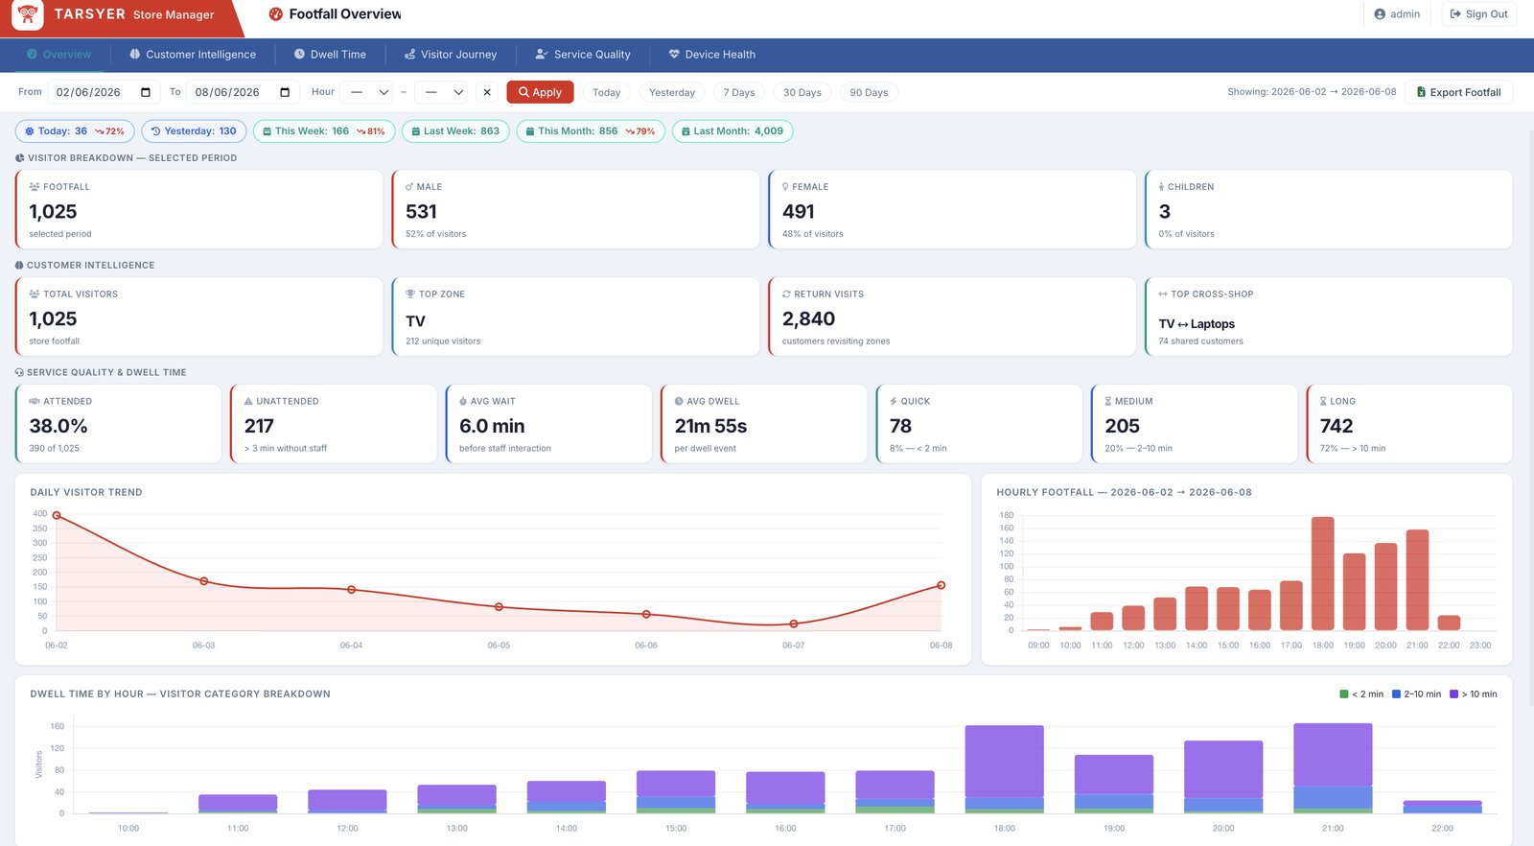Click the Attended card icon
The image size is (1534, 846).
coord(35,402)
